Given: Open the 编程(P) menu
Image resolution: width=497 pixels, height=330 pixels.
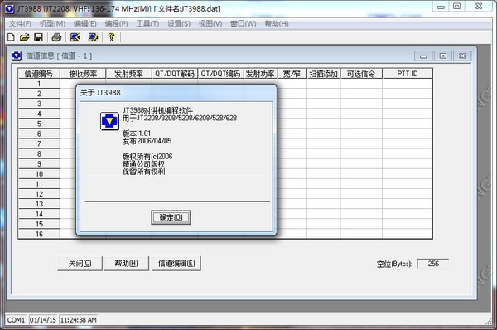Looking at the screenshot, I should 116,23.
